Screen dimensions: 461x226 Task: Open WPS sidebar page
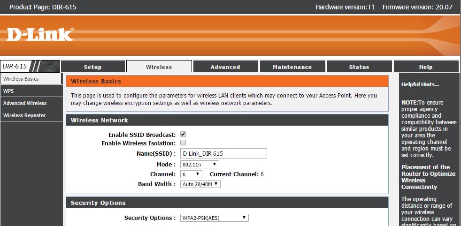[31, 91]
